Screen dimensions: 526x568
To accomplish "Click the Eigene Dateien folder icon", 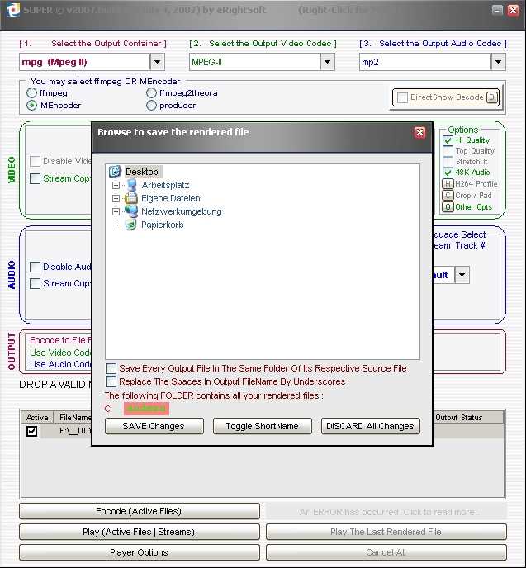I will click(x=131, y=198).
